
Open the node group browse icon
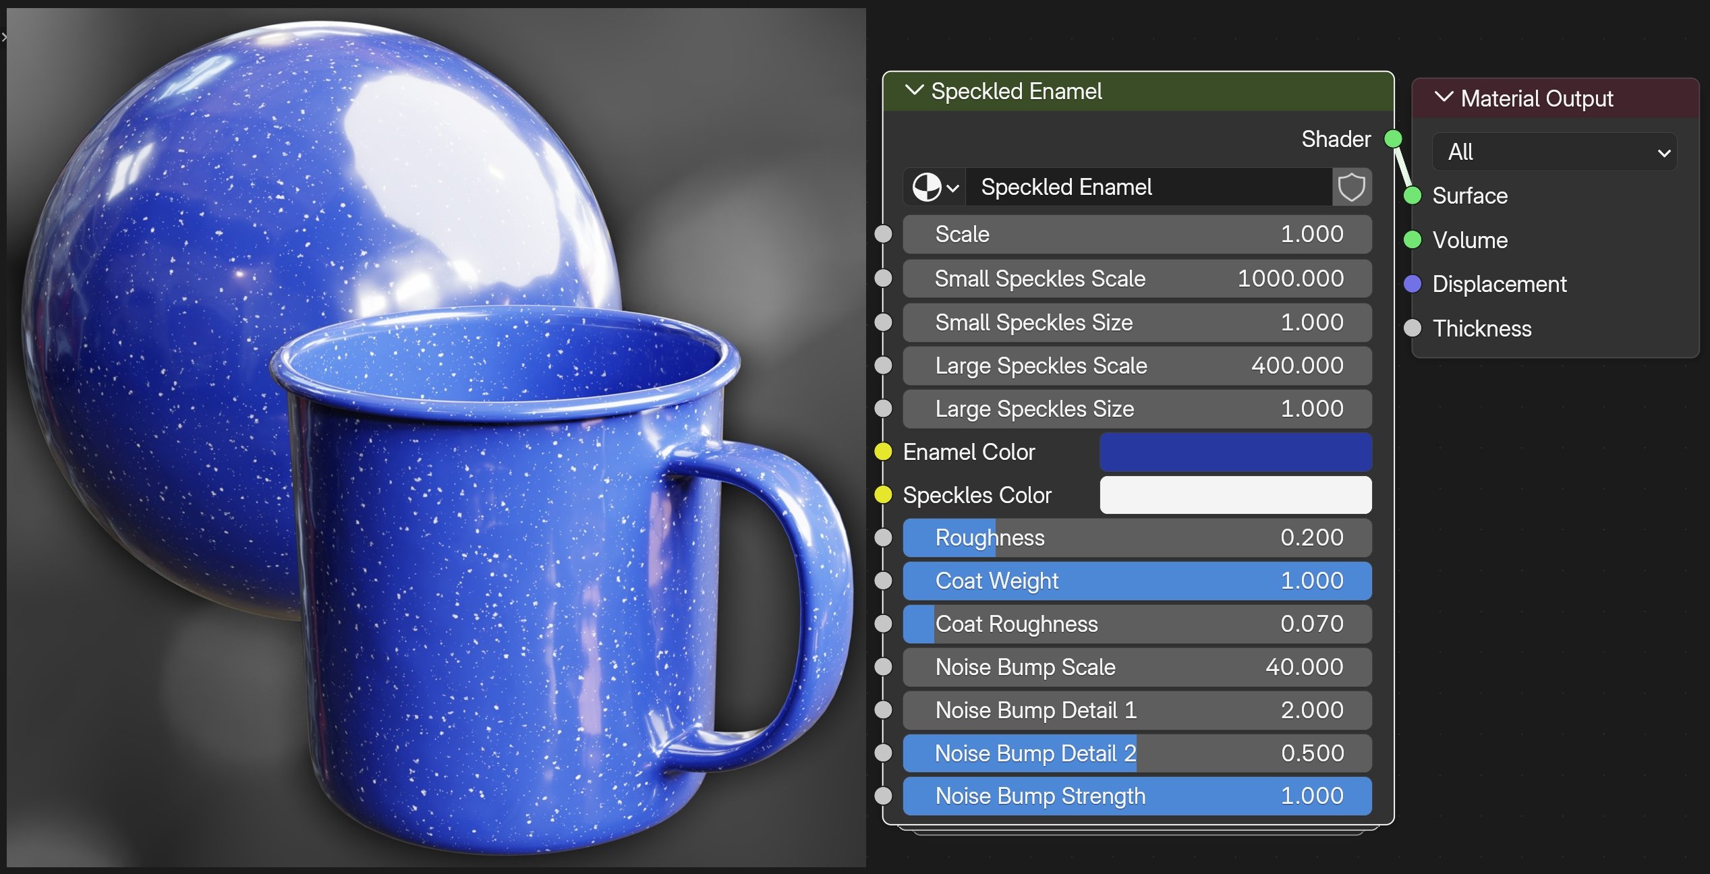point(934,187)
